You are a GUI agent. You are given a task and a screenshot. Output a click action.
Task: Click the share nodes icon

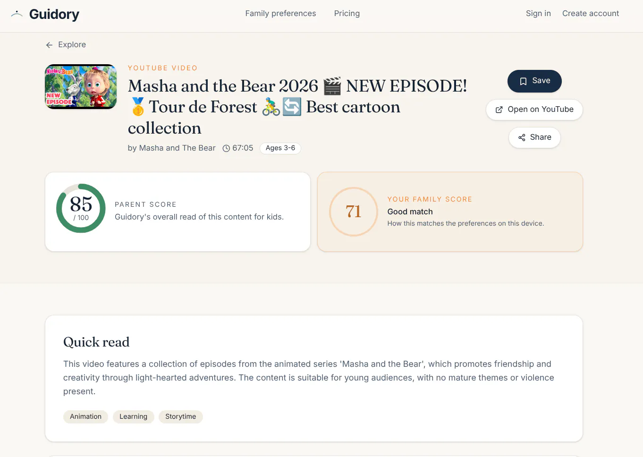click(x=522, y=137)
